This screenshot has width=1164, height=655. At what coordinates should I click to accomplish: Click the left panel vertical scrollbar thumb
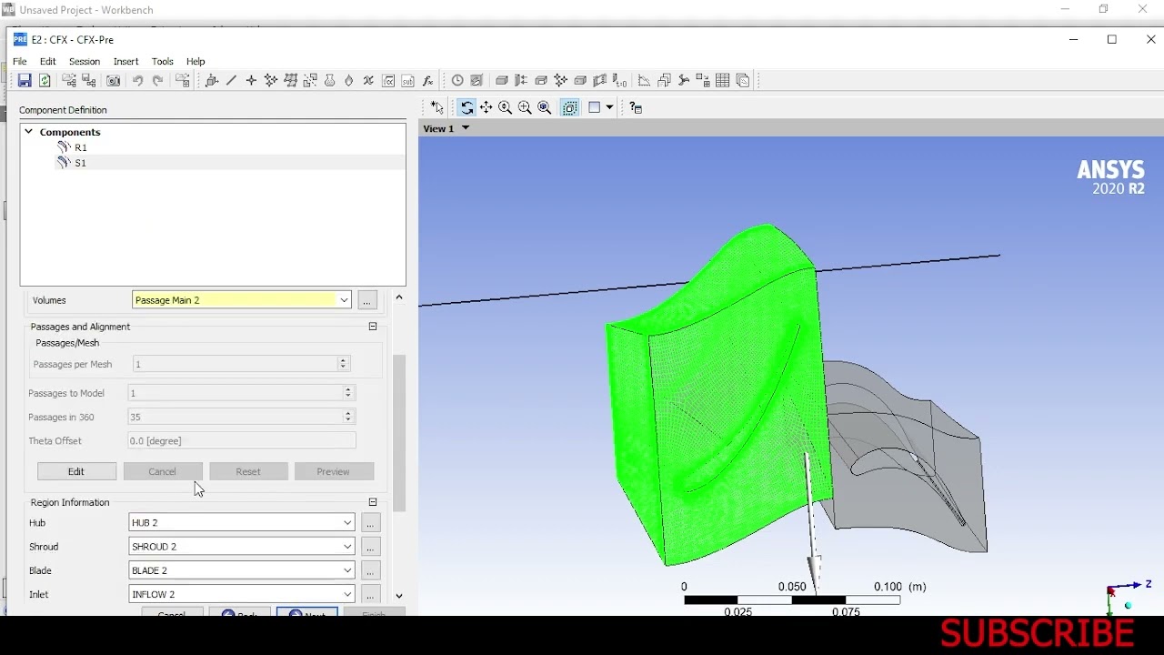399,432
